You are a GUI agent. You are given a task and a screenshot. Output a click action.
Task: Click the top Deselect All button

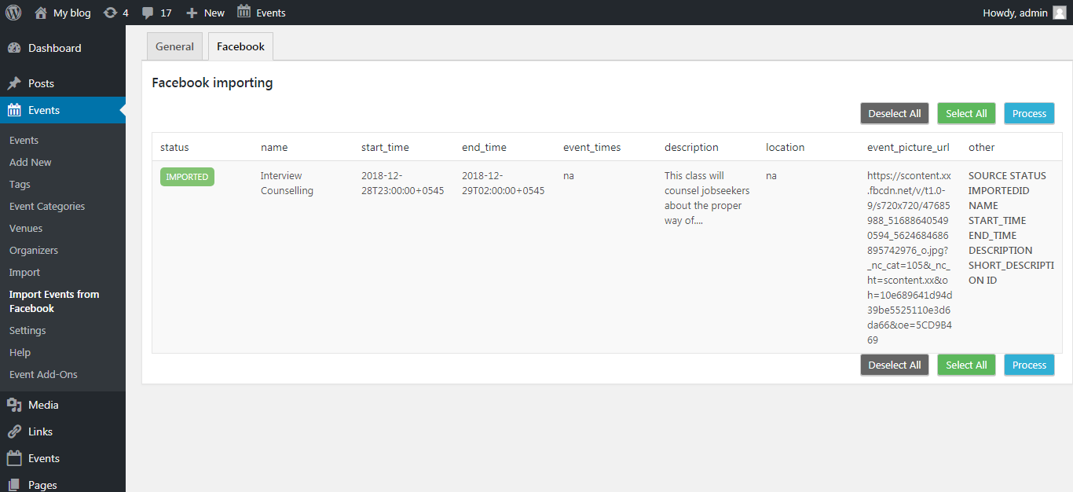pyautogui.click(x=895, y=113)
